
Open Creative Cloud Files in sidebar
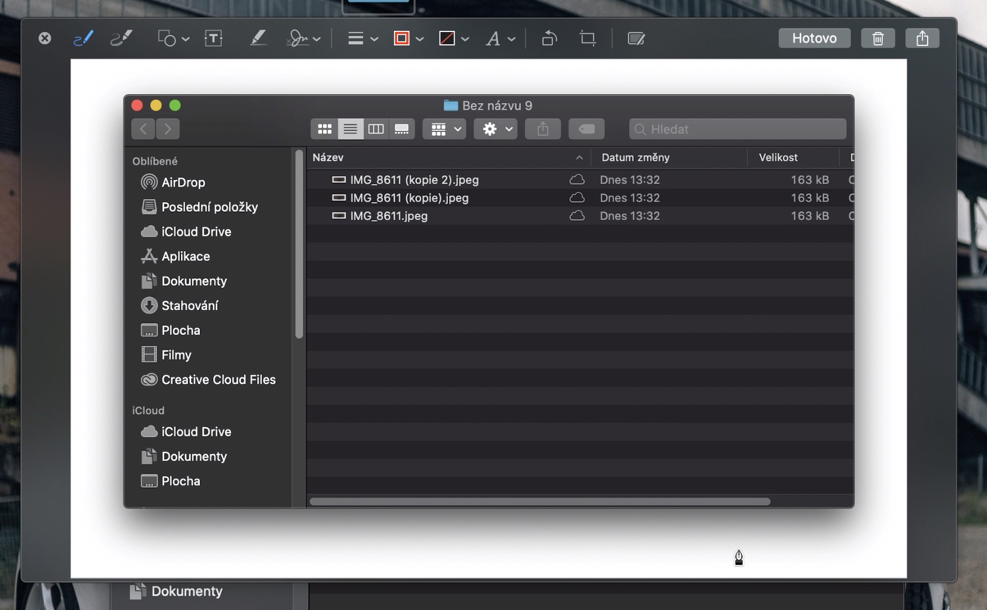208,380
